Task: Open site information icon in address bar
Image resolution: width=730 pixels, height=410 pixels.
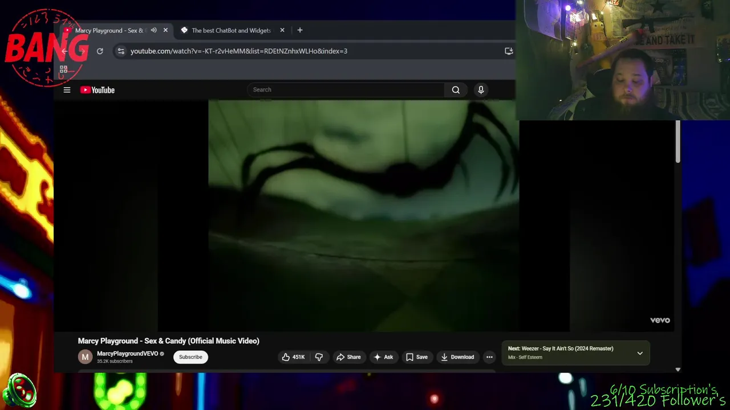Action: [x=121, y=51]
